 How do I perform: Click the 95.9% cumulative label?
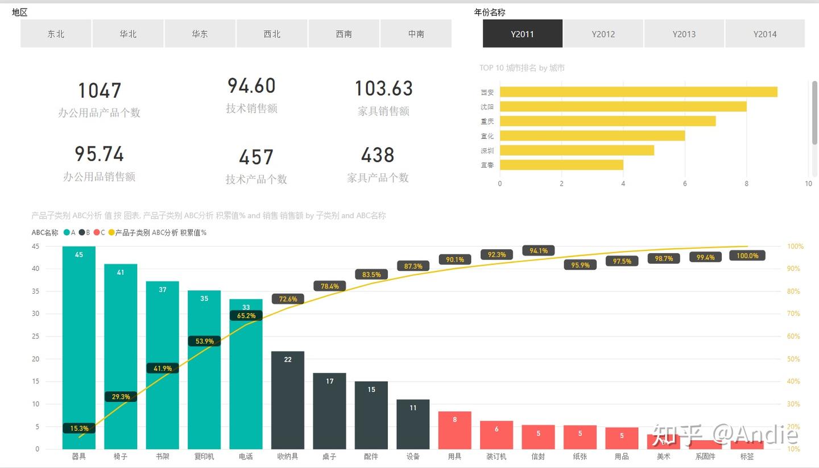[580, 265]
